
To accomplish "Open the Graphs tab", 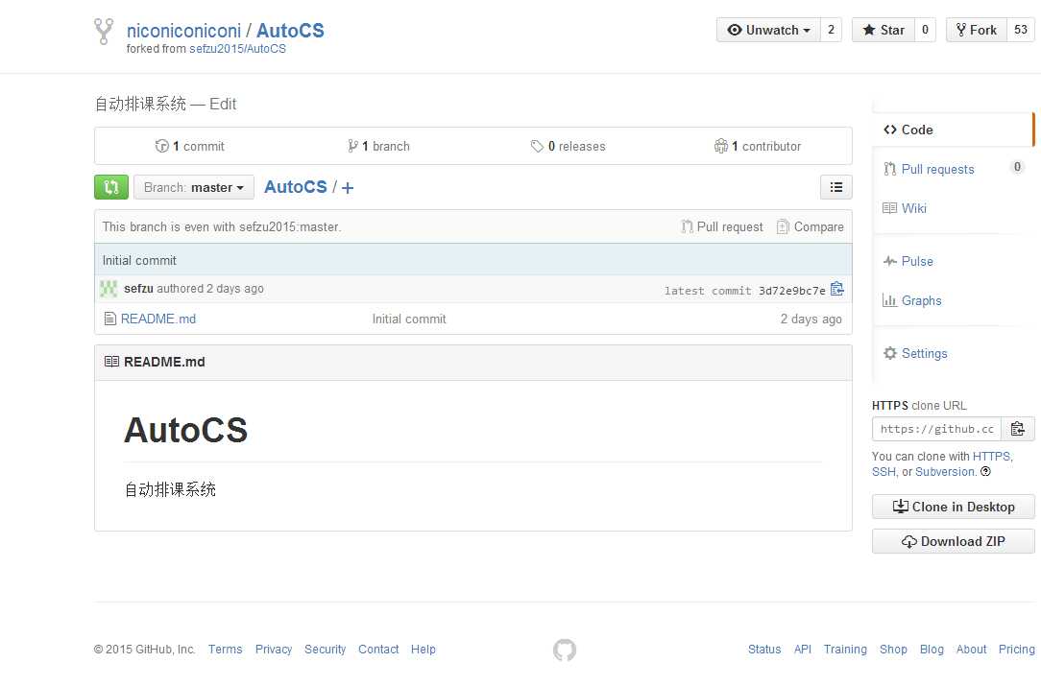I will click(912, 300).
